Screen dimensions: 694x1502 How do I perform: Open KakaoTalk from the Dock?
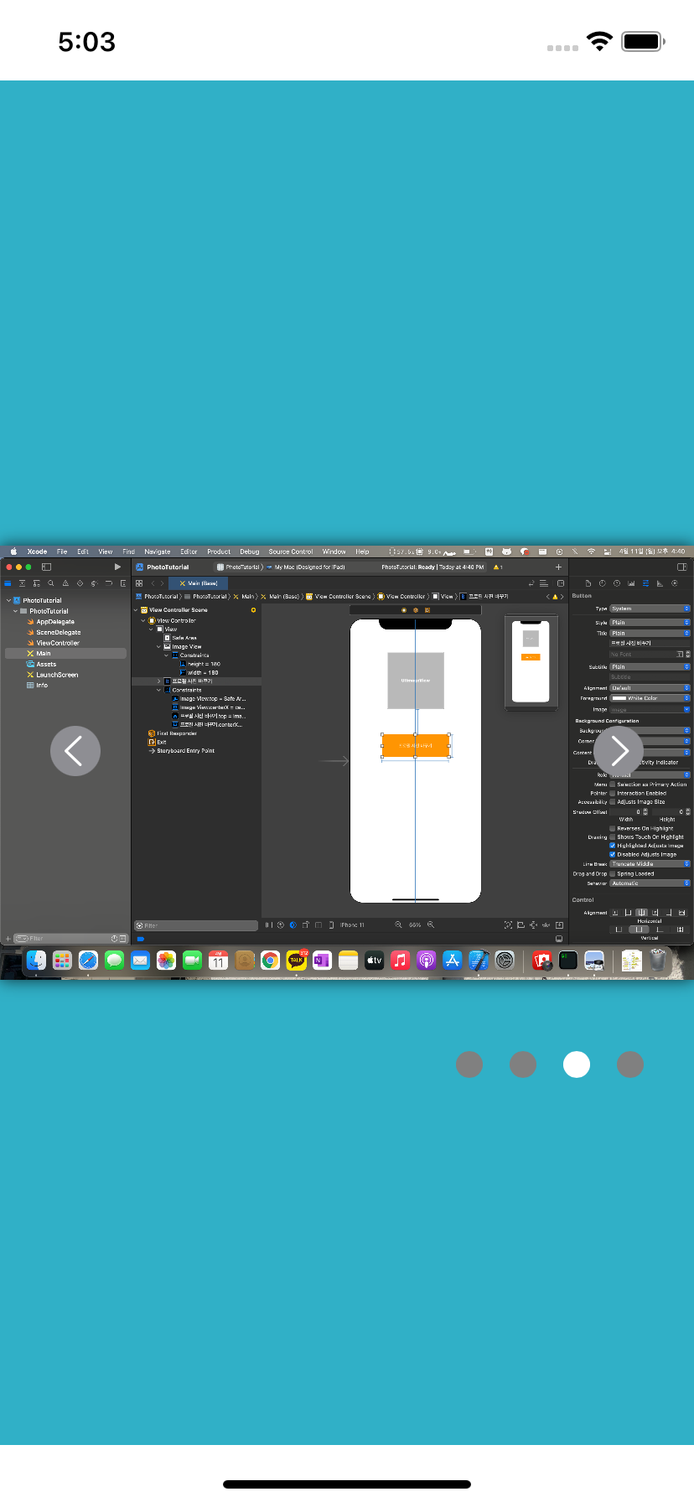click(296, 961)
